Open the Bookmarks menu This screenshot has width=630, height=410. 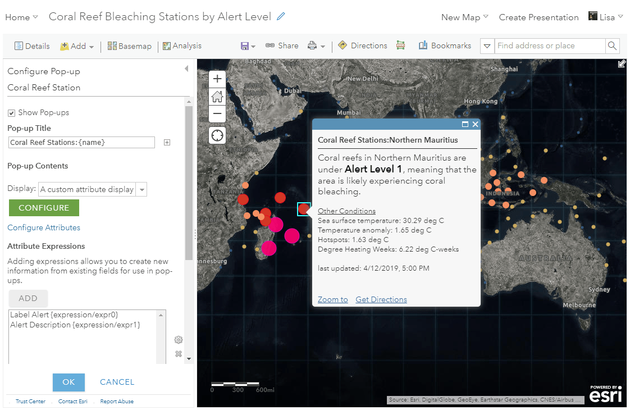[x=445, y=45]
